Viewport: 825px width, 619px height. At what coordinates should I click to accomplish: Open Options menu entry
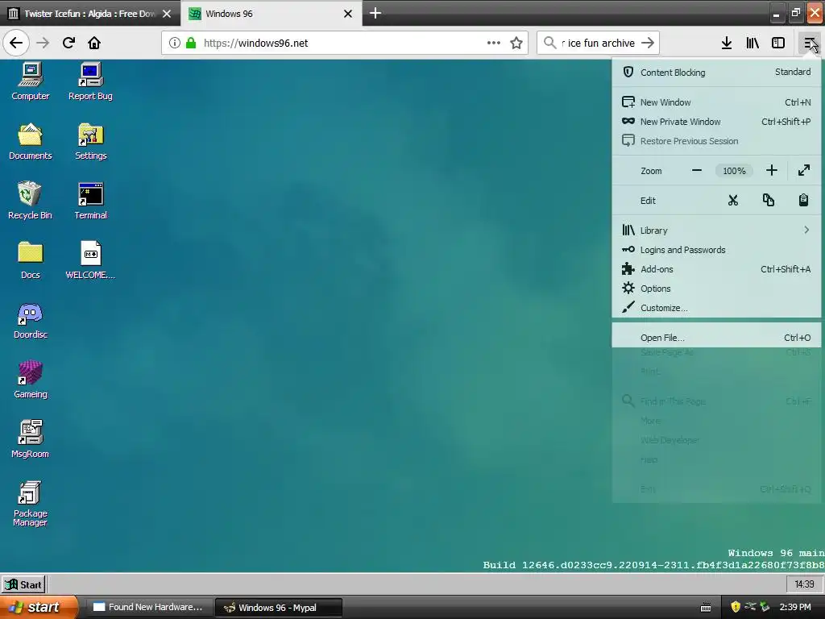coord(716,289)
